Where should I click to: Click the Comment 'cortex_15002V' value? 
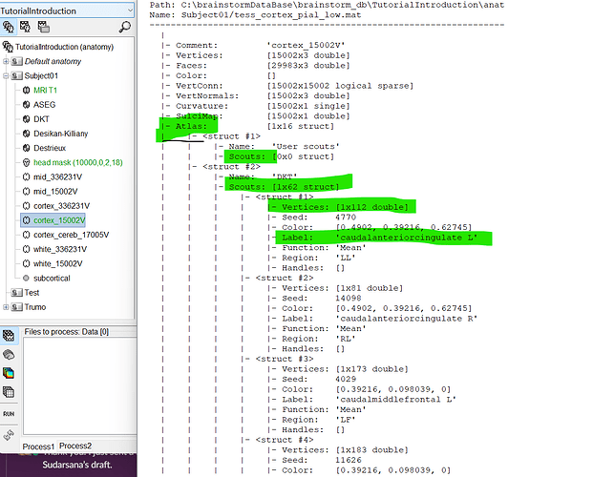click(306, 46)
